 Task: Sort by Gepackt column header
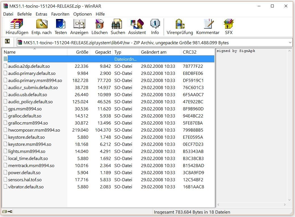101,52
